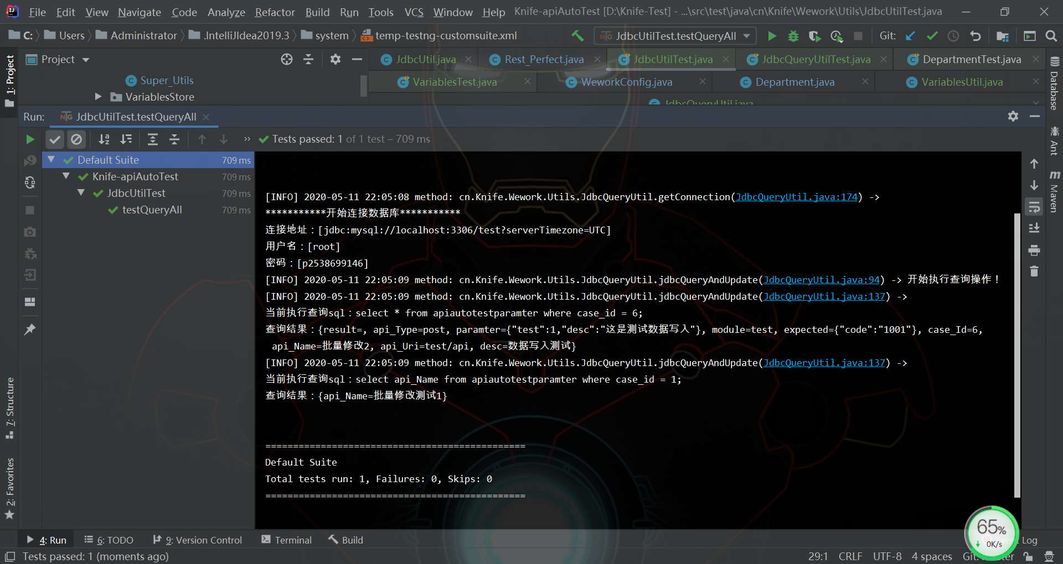Start debugging with the bug icon

793,36
